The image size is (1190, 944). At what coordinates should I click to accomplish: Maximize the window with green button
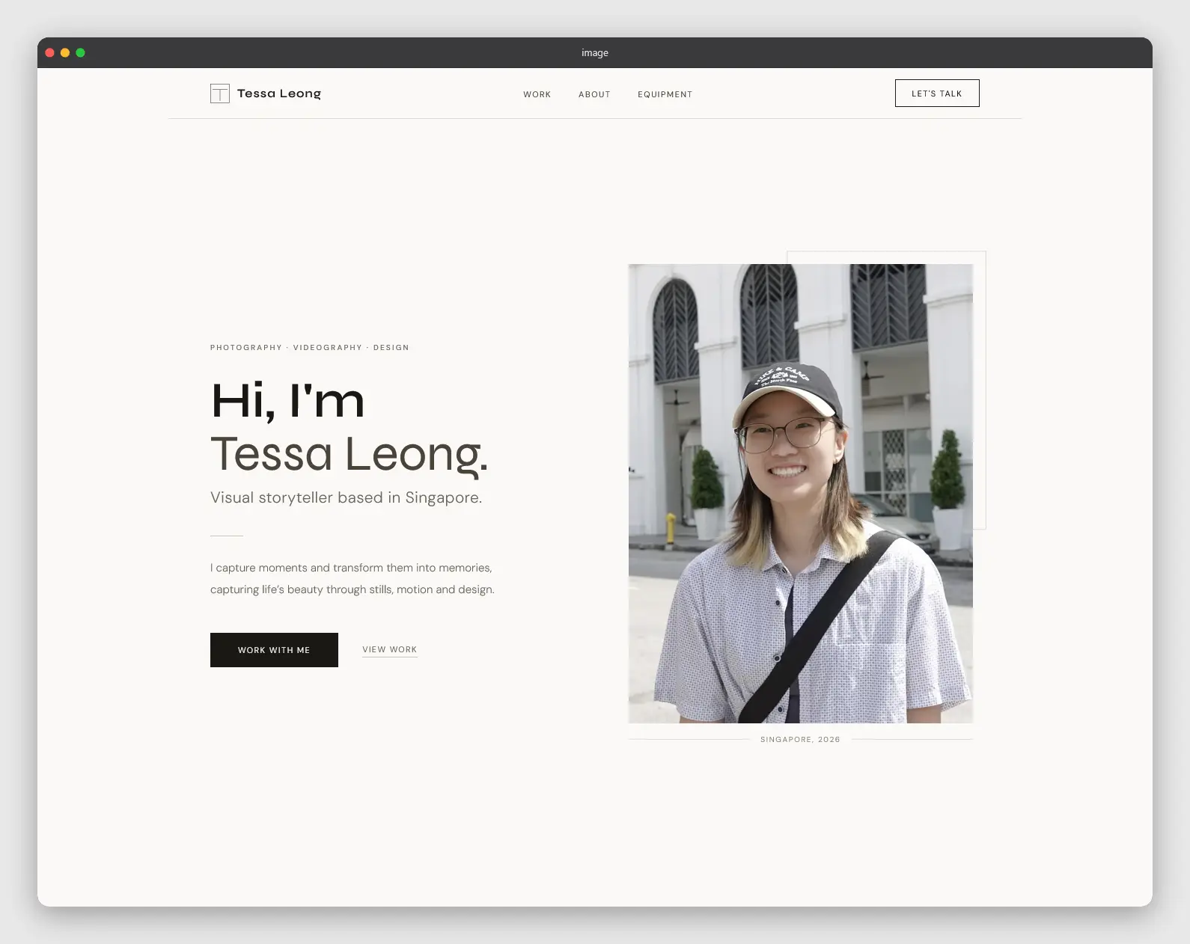[81, 52]
